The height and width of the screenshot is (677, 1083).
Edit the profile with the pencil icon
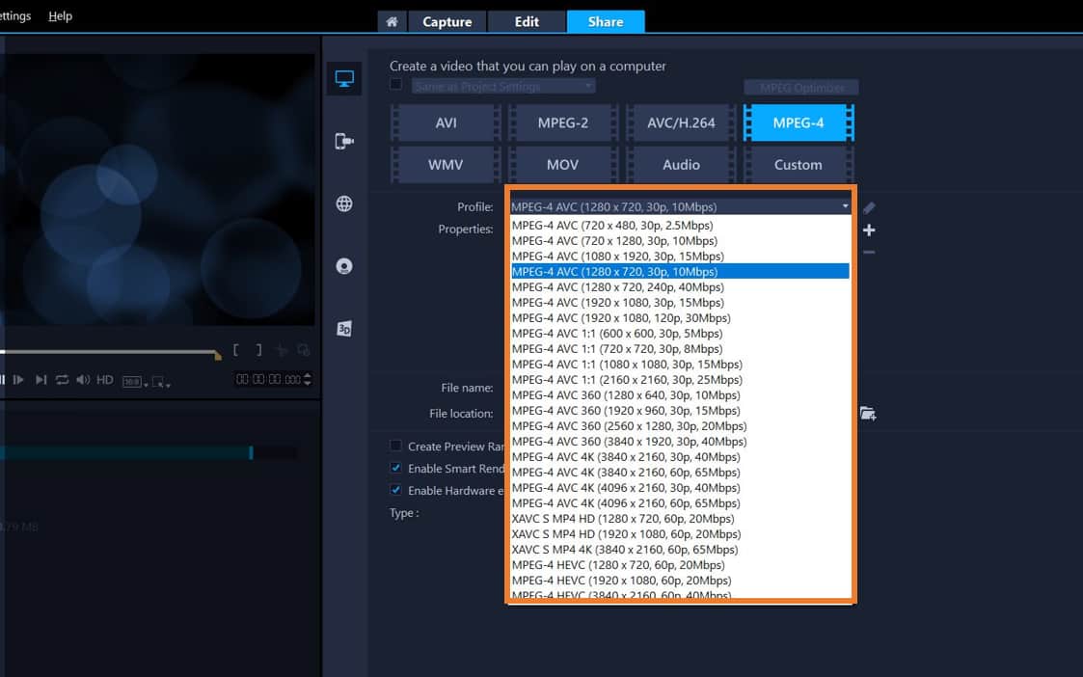pos(868,207)
